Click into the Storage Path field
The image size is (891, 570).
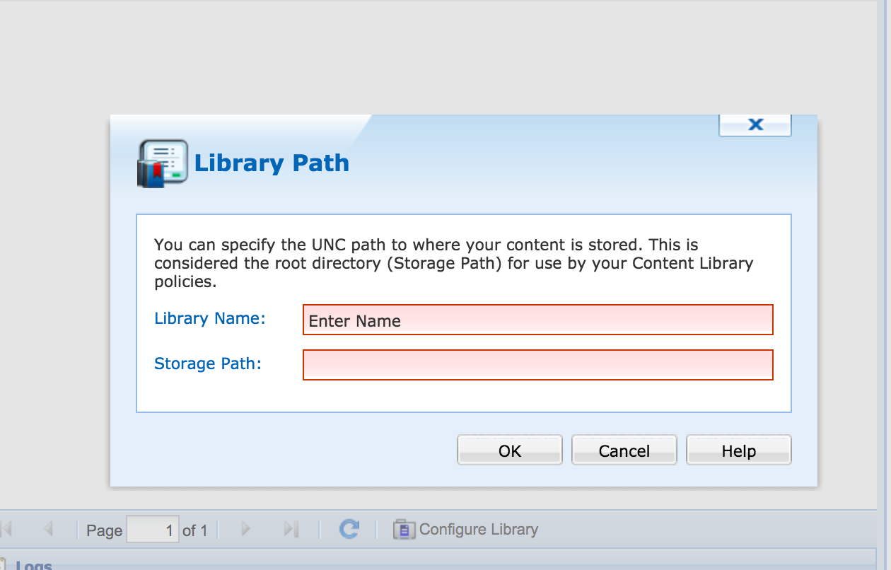click(537, 365)
